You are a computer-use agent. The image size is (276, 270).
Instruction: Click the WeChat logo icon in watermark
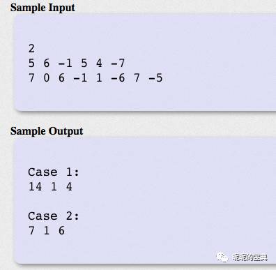tap(222, 257)
